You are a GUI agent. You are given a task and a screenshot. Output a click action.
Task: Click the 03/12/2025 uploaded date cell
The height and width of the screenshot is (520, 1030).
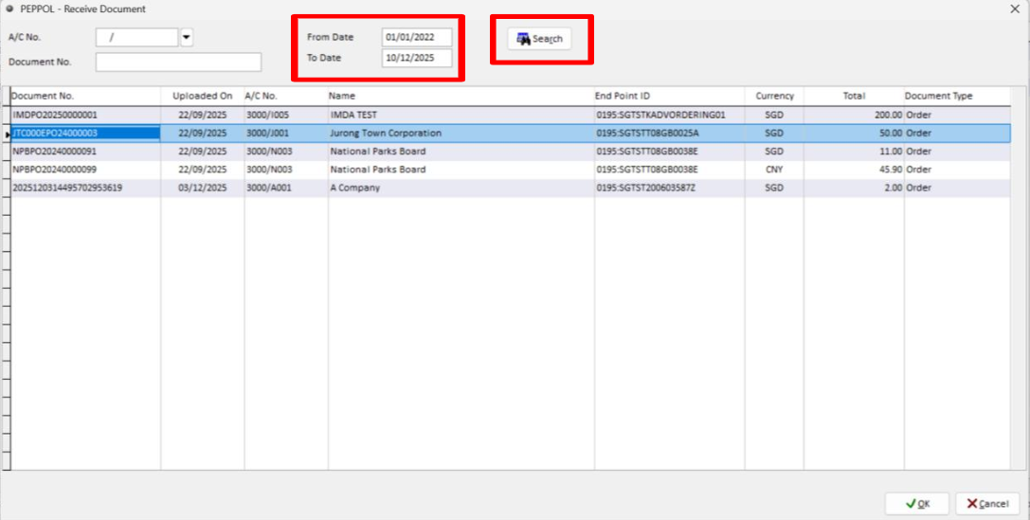coord(203,188)
